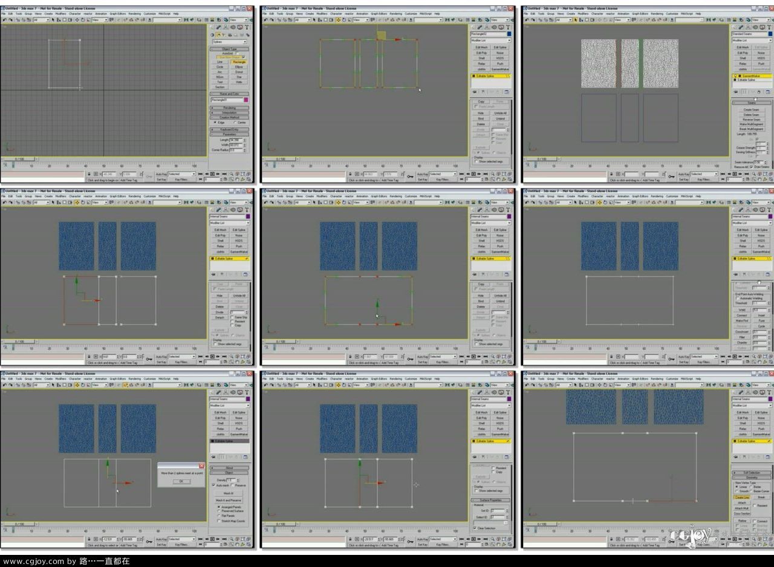The image size is (774, 567).
Task: Open Modifier List dropdown in Automatic Welding screenshot
Action: [752, 223]
